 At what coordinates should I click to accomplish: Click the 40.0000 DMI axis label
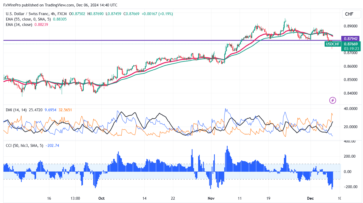(x=350, y=109)
